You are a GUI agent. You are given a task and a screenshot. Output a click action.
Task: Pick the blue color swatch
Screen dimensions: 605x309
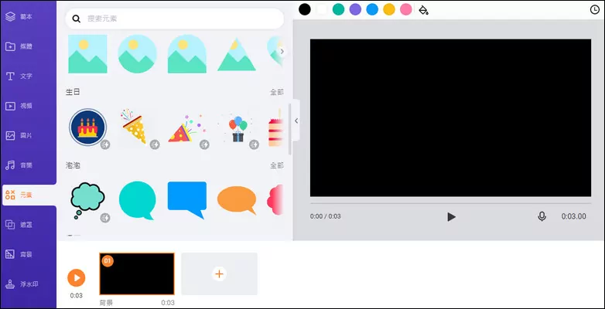coord(372,9)
